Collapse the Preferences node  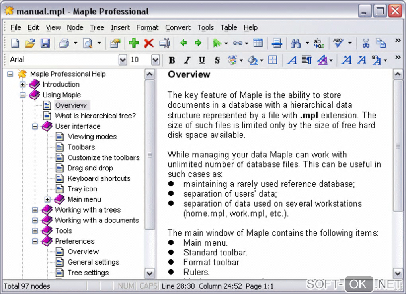35,241
